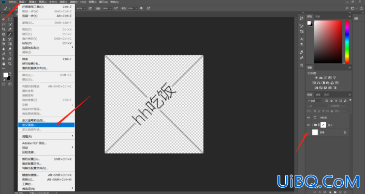The height and width of the screenshot is (194, 365).
Task: Open the Libraries cloud panel icon
Action: pos(356,19)
